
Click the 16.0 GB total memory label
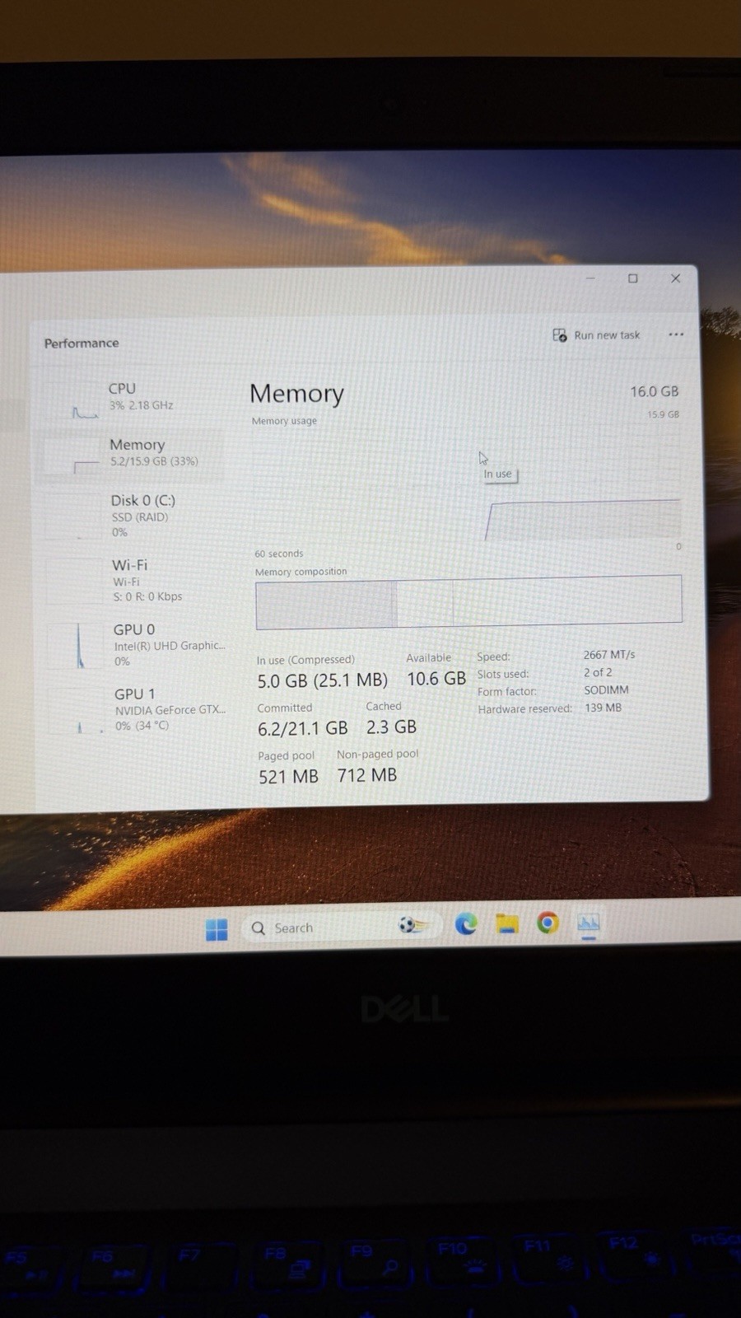point(655,391)
